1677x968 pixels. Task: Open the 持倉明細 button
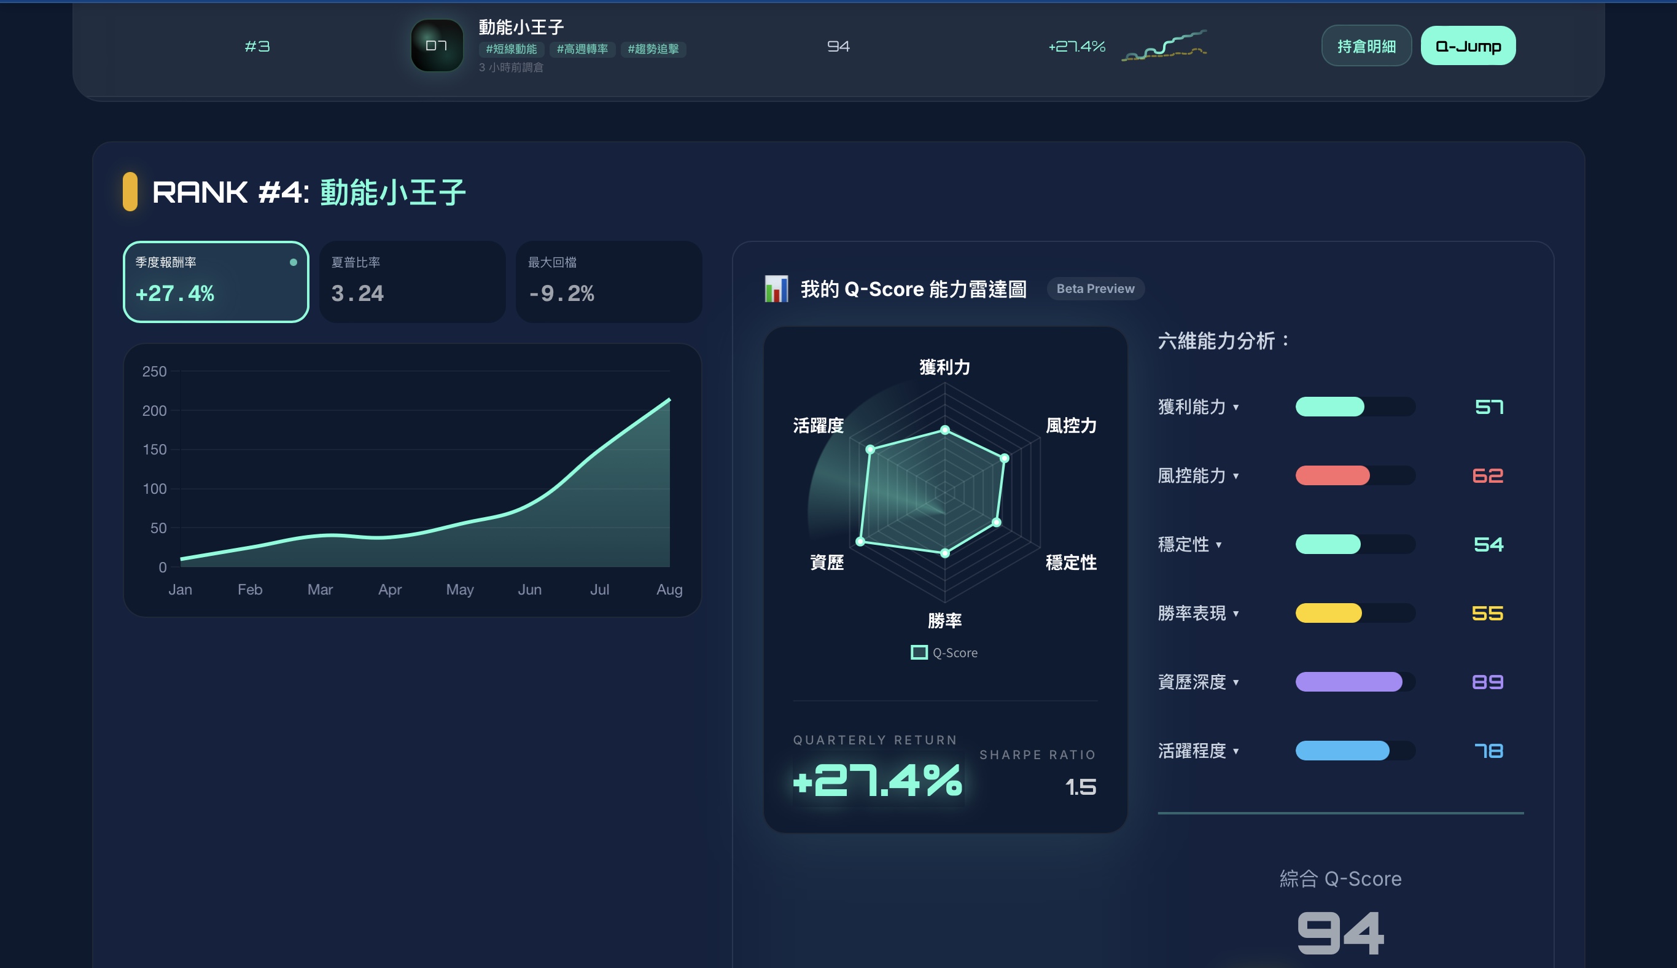[x=1366, y=46]
